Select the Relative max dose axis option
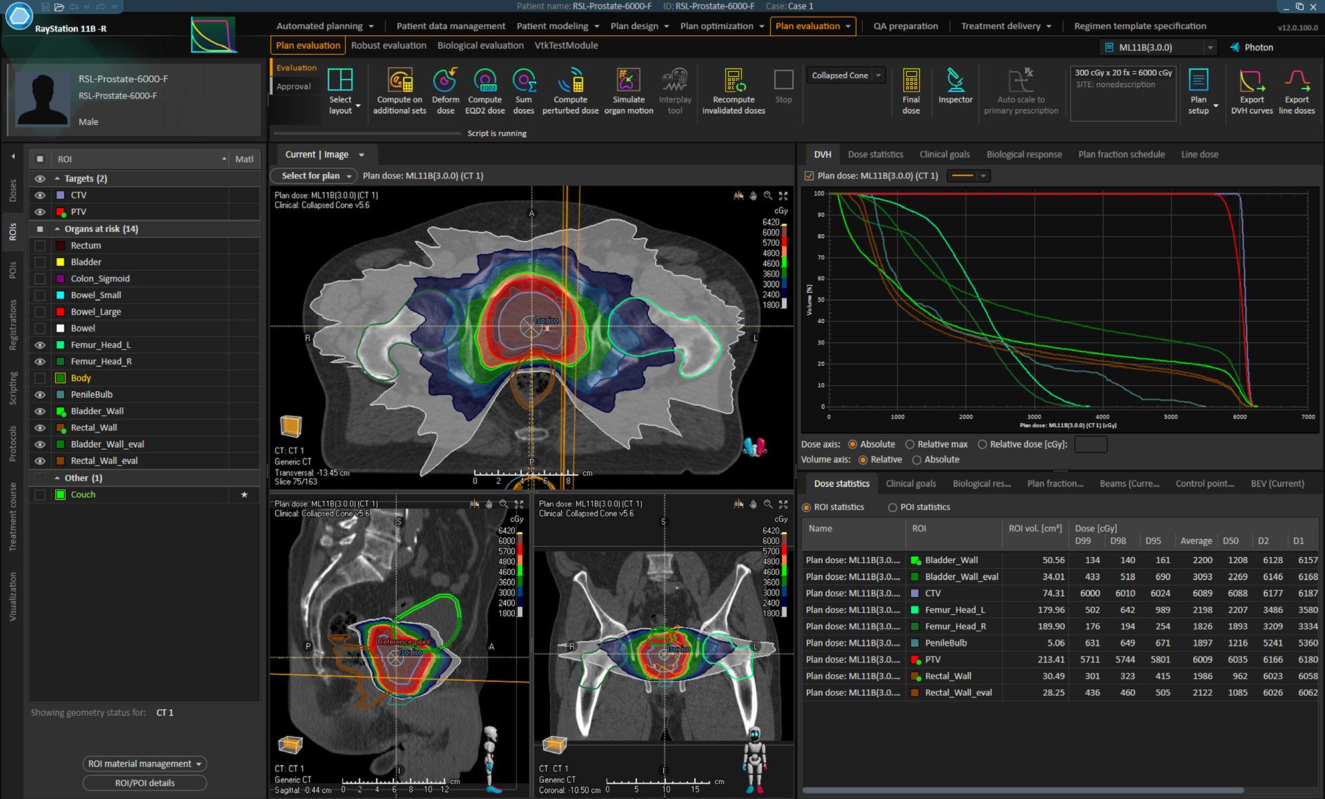This screenshot has width=1325, height=799. point(910,444)
